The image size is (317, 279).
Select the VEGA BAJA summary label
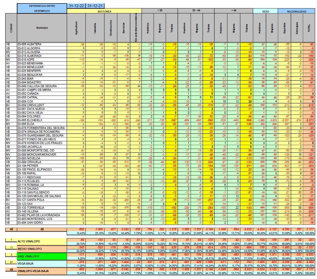pos(42,263)
